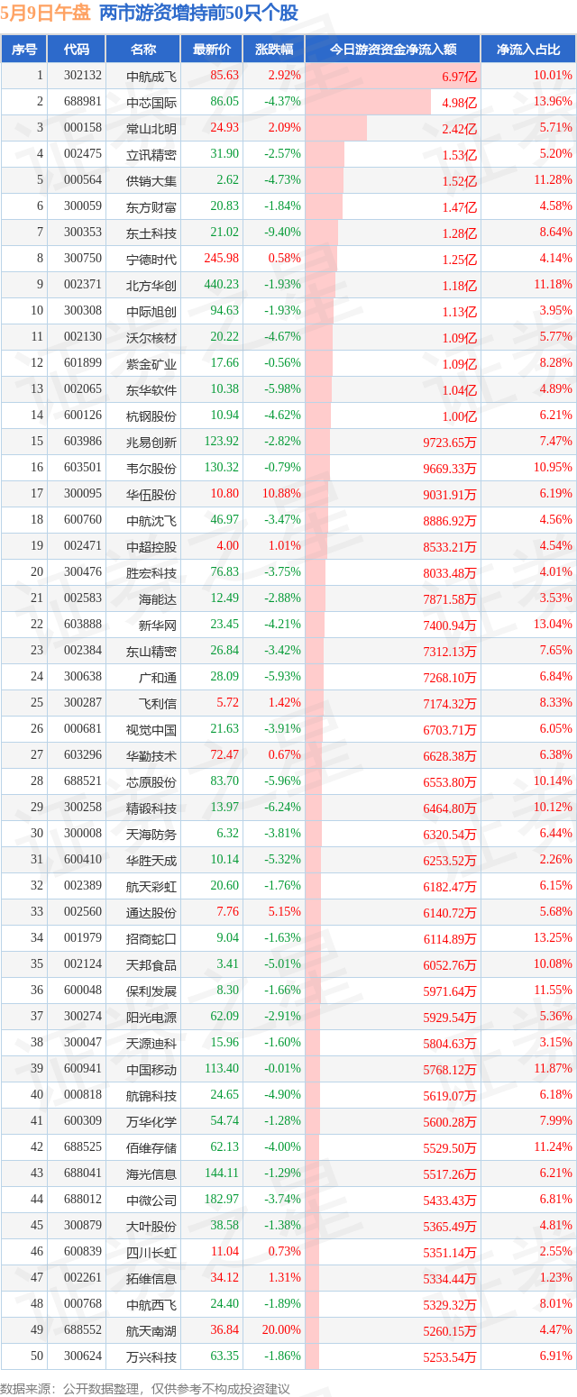This screenshot has width=577, height=1397.
Task: Select stock name 紫金矿业
Action: tap(151, 363)
